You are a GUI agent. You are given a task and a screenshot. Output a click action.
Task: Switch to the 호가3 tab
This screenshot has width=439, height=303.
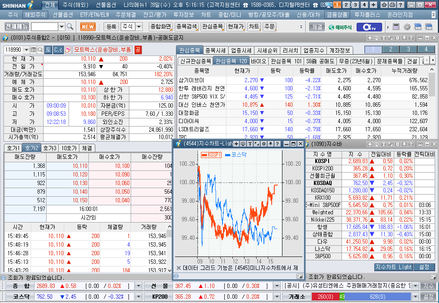[50, 148]
